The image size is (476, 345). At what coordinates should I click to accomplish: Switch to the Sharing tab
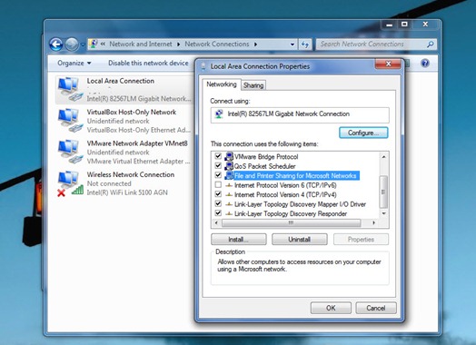click(253, 85)
